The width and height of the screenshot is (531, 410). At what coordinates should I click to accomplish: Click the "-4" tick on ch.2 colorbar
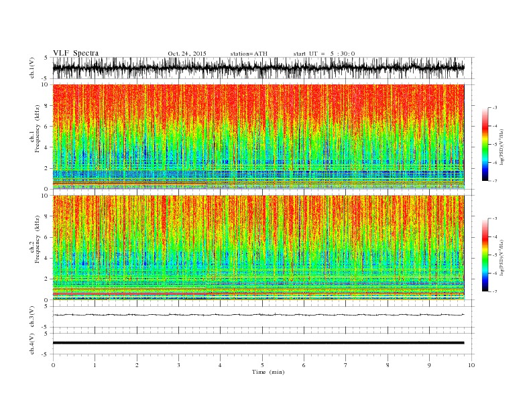(495, 236)
